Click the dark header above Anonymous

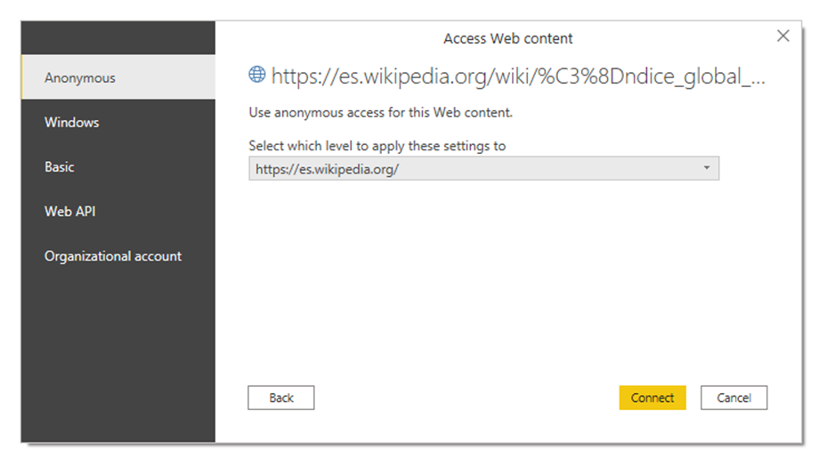118,37
